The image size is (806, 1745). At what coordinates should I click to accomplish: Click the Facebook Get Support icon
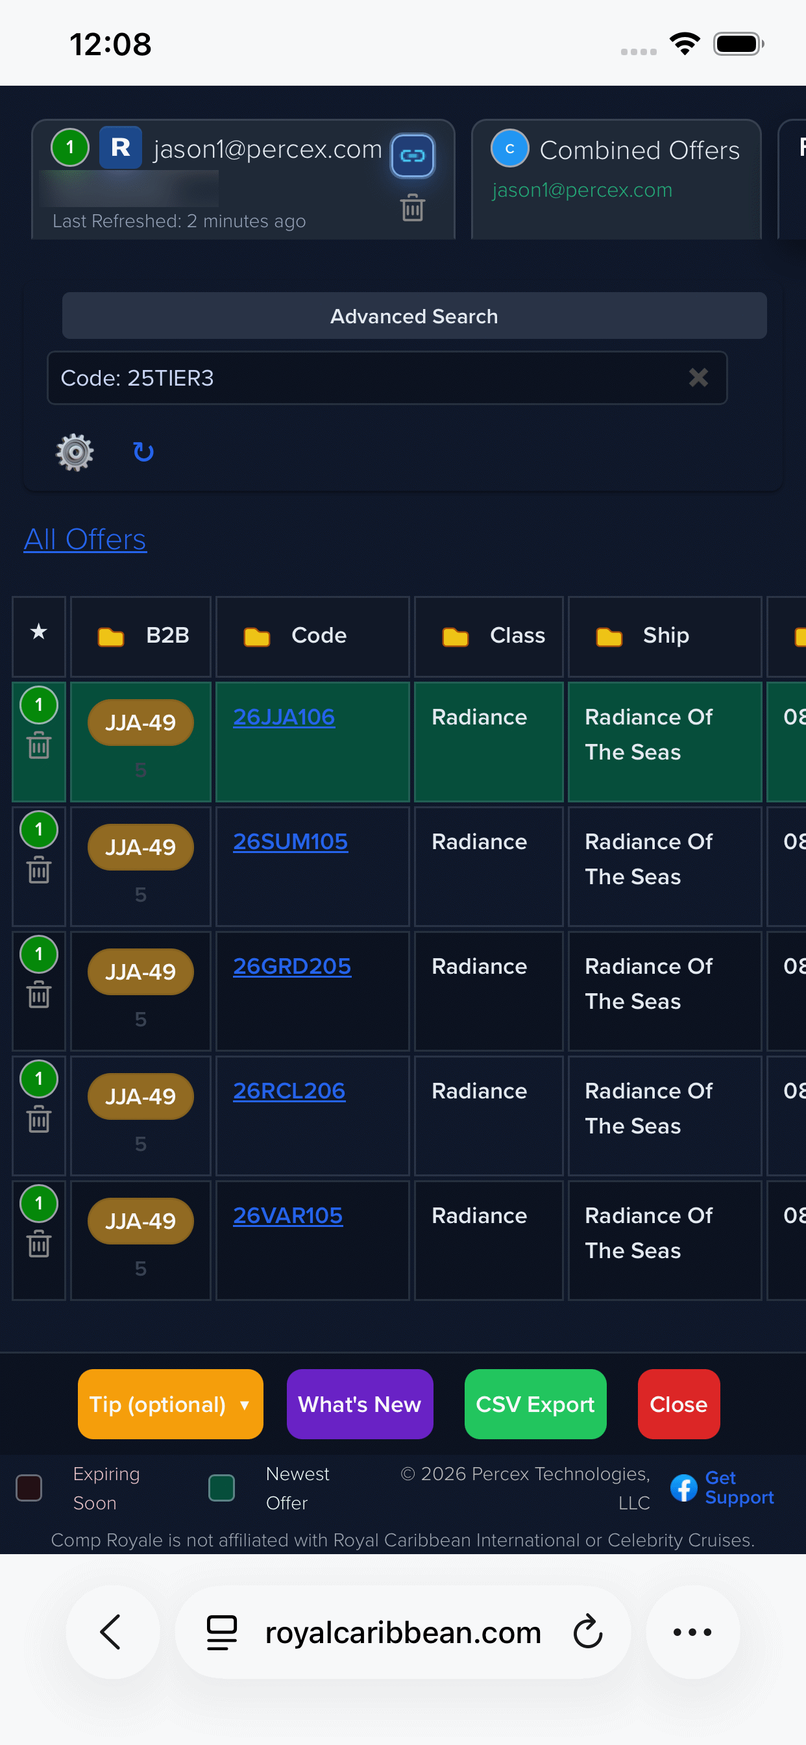[x=683, y=1487]
